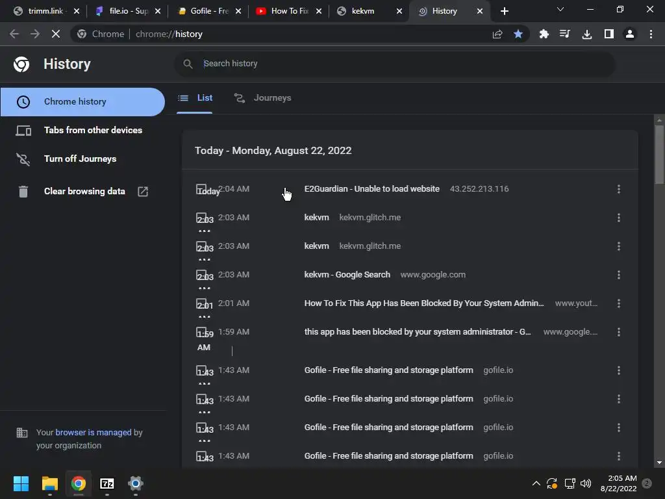The height and width of the screenshot is (499, 665).
Task: Select Chrome history in sidebar
Action: coord(82,102)
